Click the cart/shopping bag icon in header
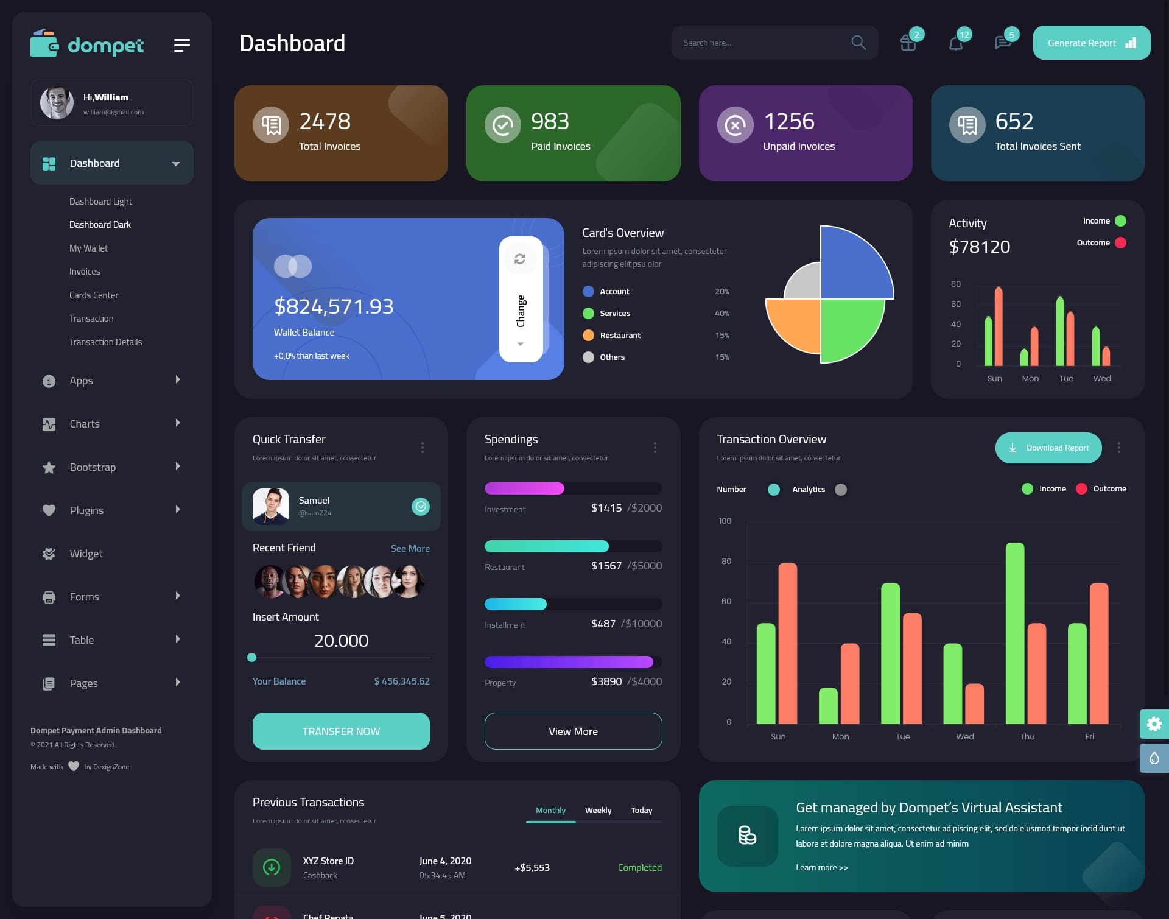This screenshot has height=919, width=1169. click(x=907, y=43)
